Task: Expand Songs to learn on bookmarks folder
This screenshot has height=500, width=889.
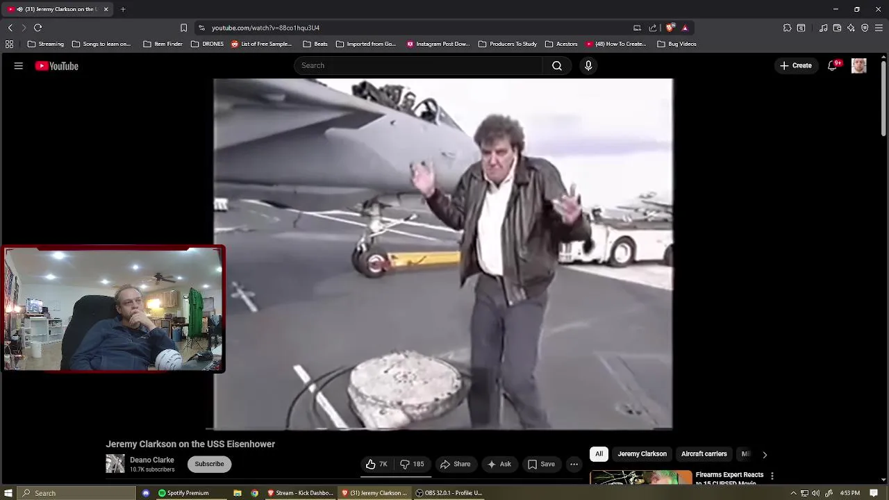Action: pos(101,44)
